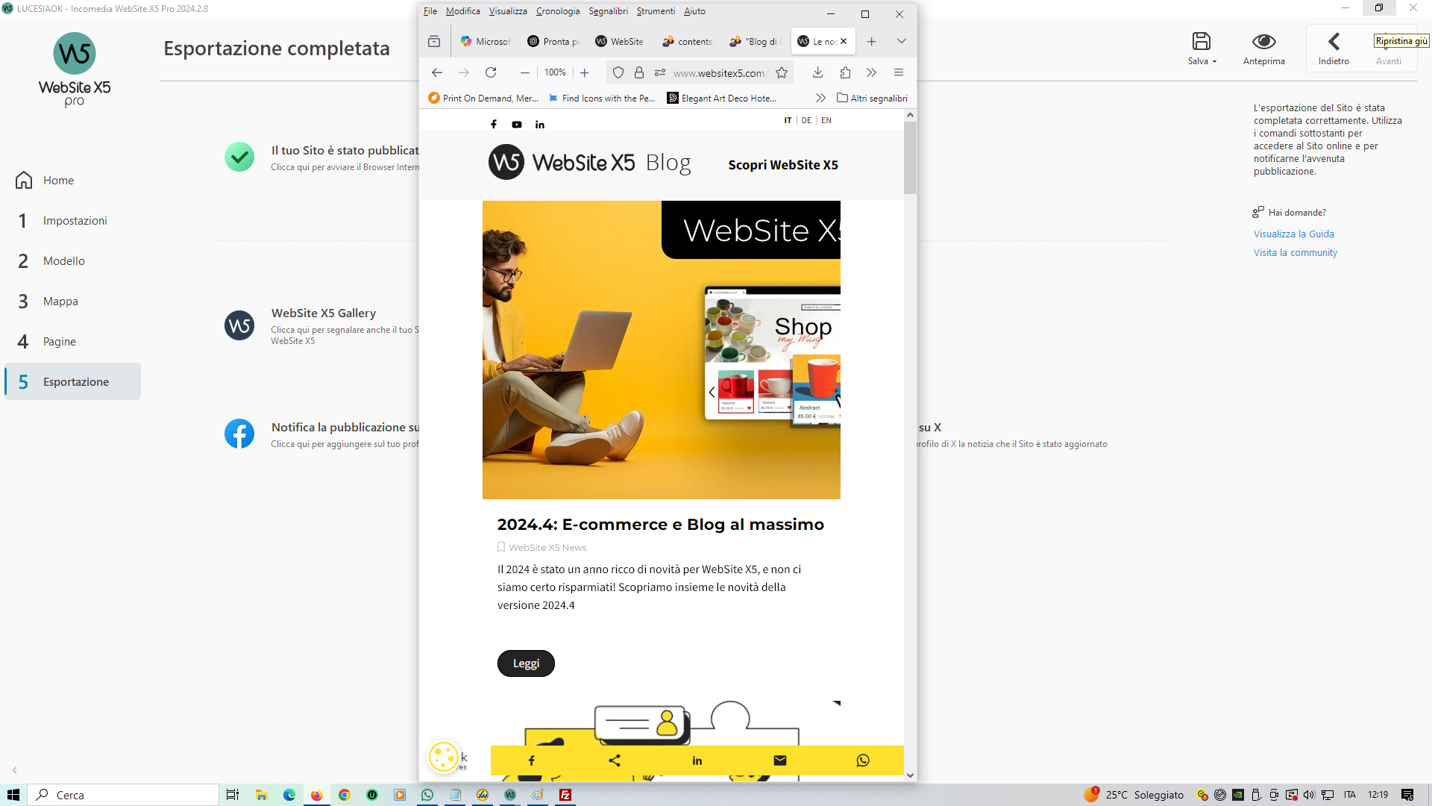Select step 5 Esportazione
1432x806 pixels.
[x=73, y=382]
